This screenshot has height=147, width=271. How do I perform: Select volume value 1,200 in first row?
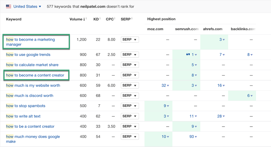tap(81, 40)
